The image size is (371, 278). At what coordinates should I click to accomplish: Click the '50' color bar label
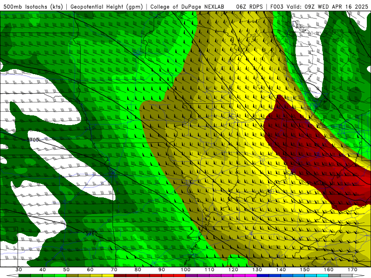click(66, 270)
